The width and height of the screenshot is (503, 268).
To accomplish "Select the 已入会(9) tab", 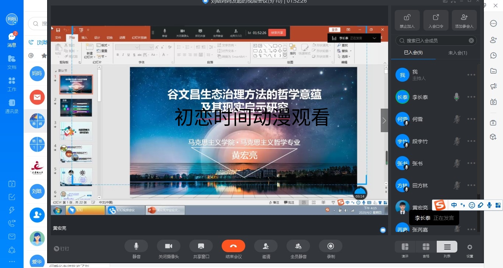I will (413, 53).
